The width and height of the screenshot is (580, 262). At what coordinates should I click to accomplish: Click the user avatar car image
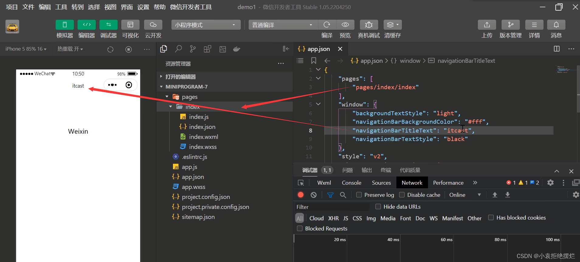pyautogui.click(x=12, y=27)
